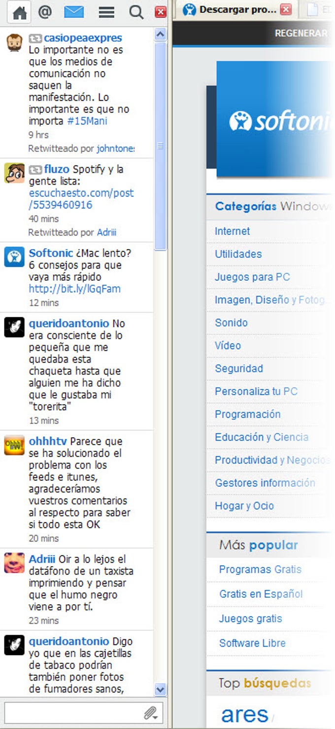Open johntones retweeter link
Viewport: 335px width, 729px height.
pyautogui.click(x=116, y=148)
